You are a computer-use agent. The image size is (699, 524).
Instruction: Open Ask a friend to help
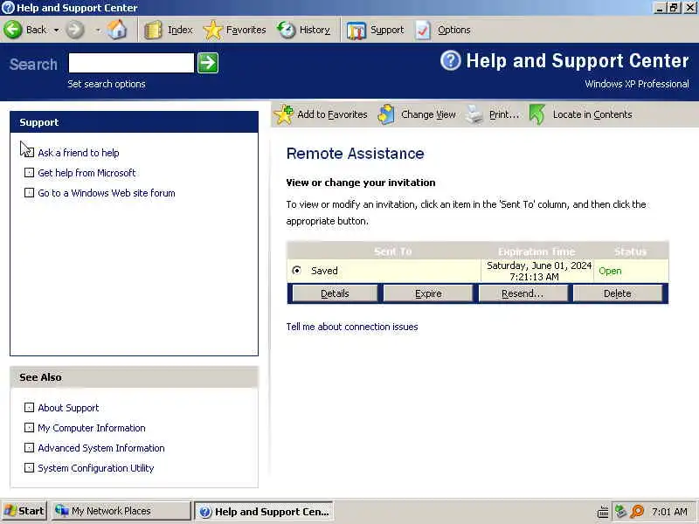click(x=79, y=153)
